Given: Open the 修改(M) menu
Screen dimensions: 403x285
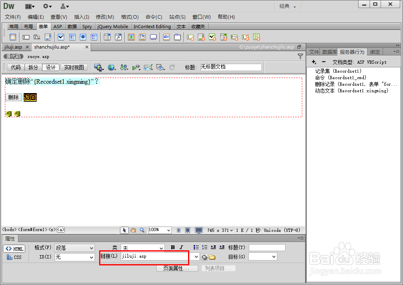Looking at the screenshot, I should 105,17.
